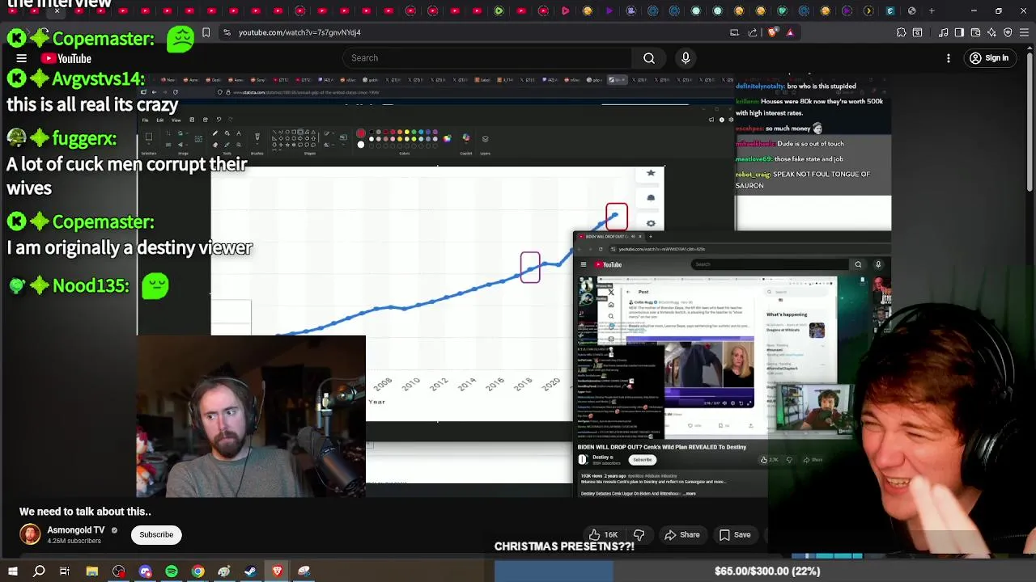Open the Windows Start menu
The image size is (1036, 582).
click(x=12, y=571)
